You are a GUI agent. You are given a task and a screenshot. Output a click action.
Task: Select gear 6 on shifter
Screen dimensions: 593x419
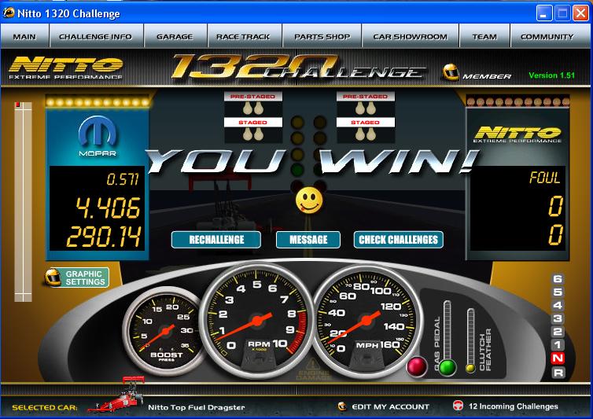pos(558,279)
